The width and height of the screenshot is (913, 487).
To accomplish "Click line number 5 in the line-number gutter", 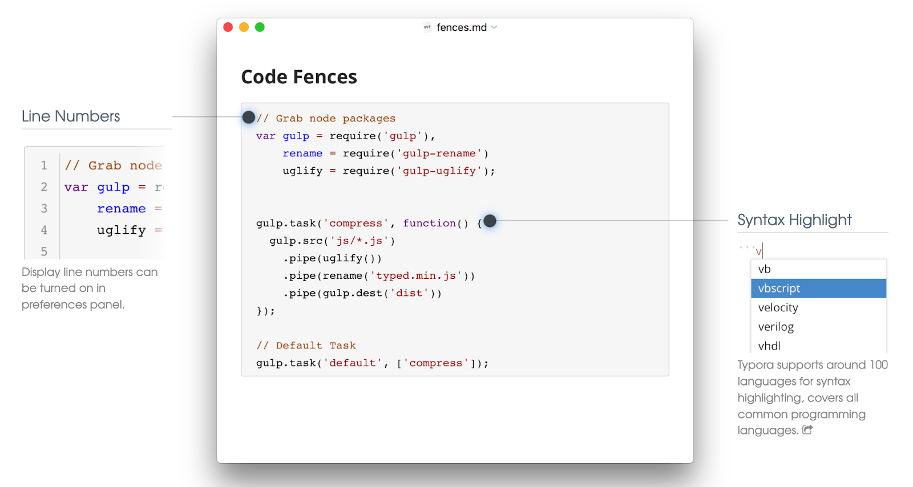I will pyautogui.click(x=44, y=251).
